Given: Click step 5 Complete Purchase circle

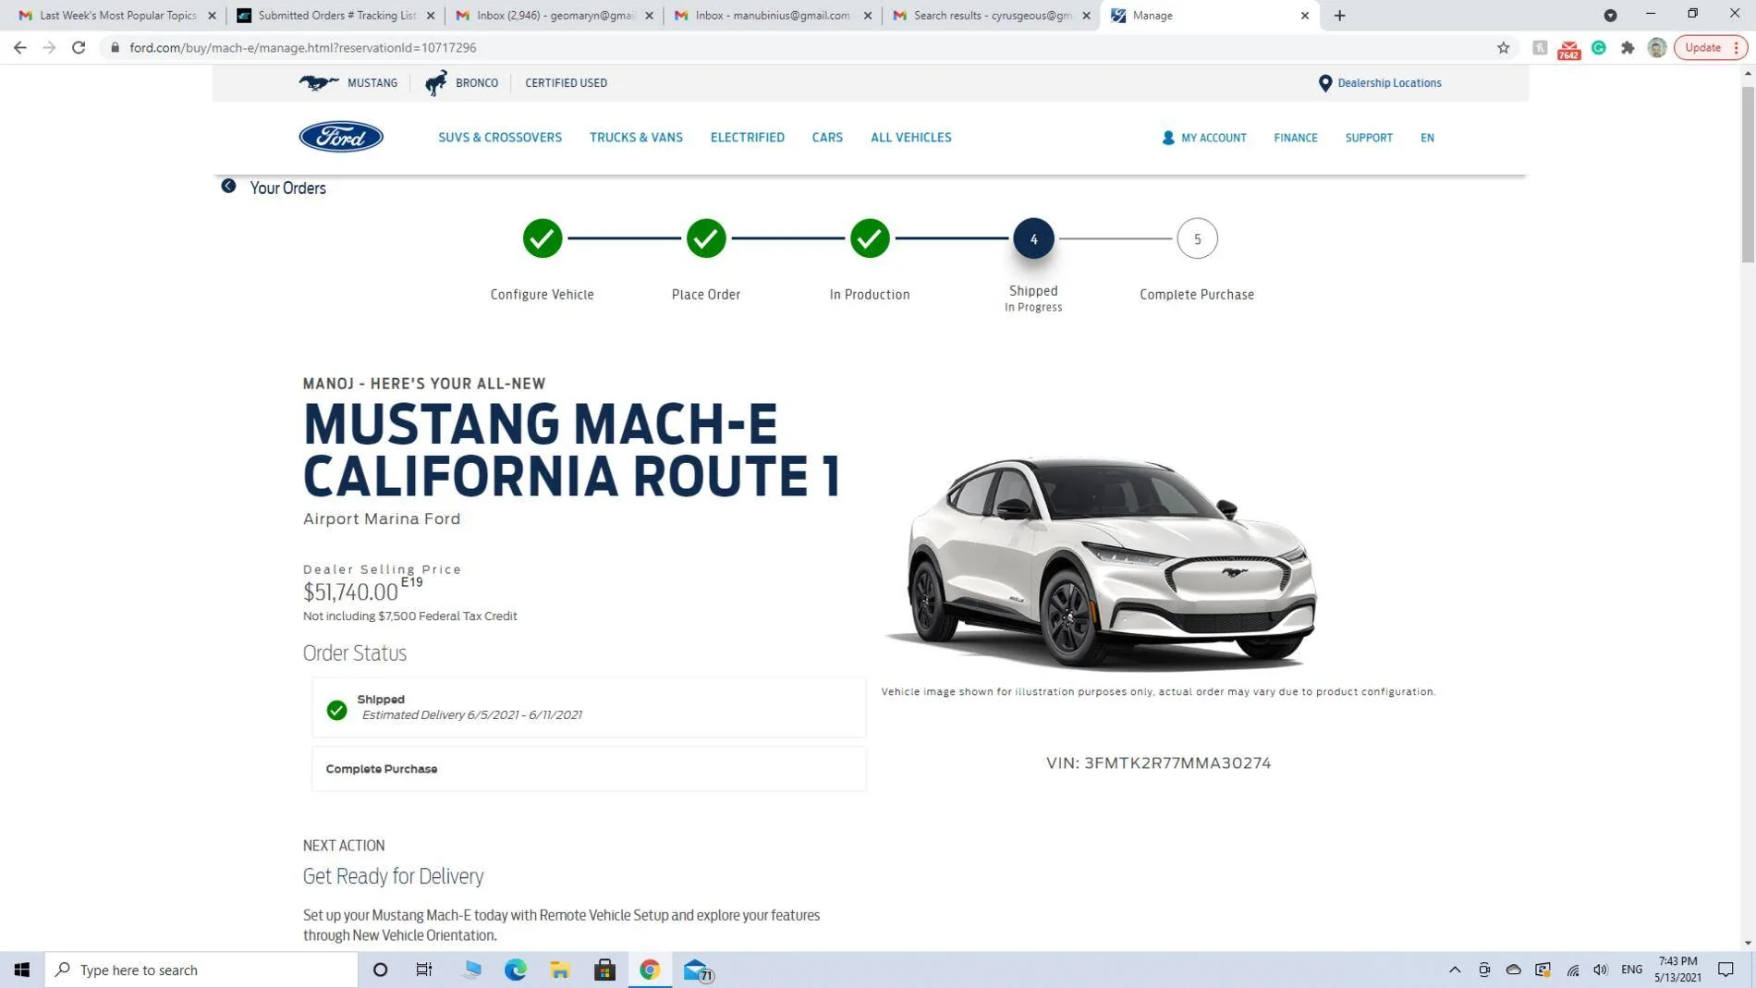Looking at the screenshot, I should (x=1197, y=238).
